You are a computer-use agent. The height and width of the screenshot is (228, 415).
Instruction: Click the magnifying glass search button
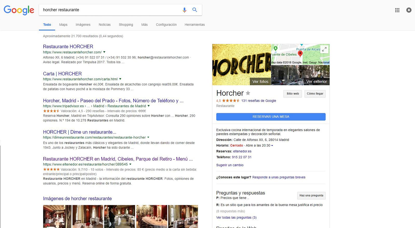pyautogui.click(x=195, y=10)
